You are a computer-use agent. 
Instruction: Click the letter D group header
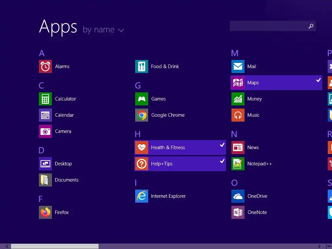pyautogui.click(x=41, y=150)
